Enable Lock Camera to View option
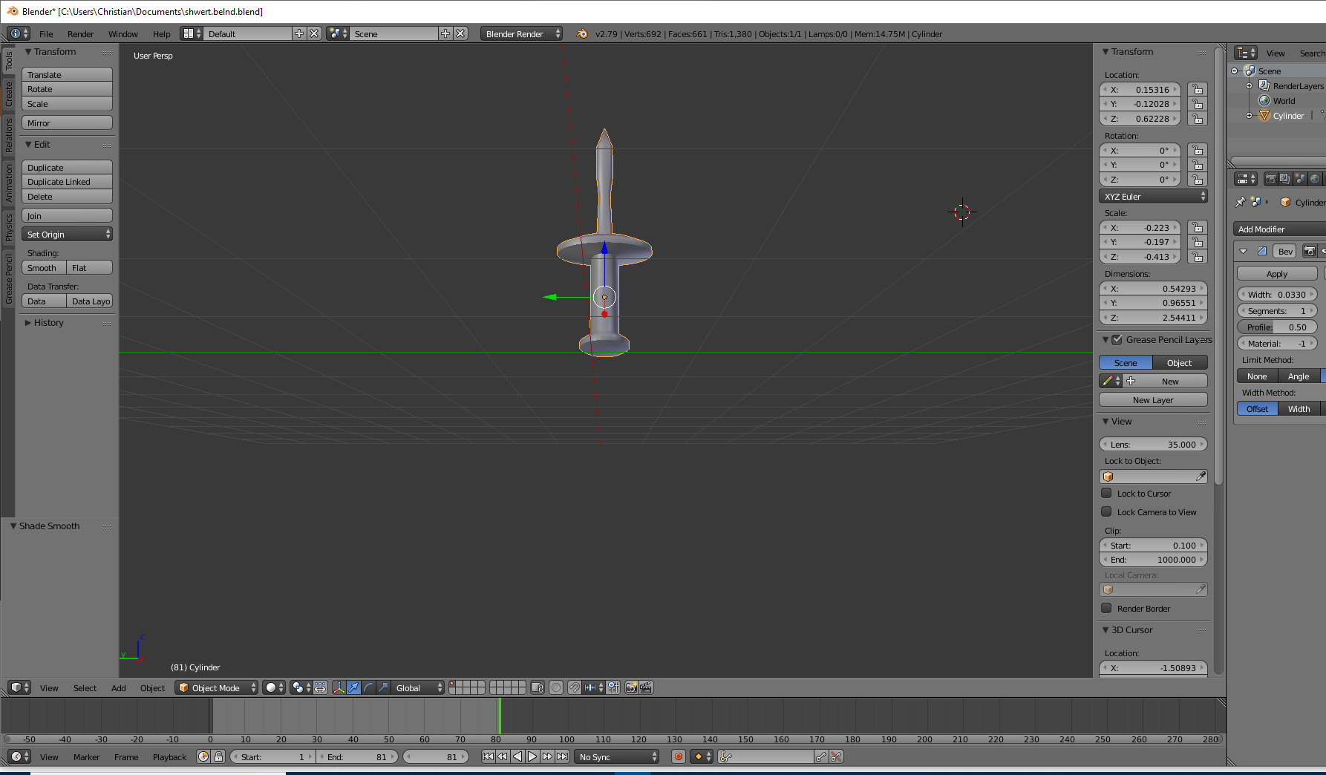This screenshot has height=775, width=1326. coord(1106,512)
